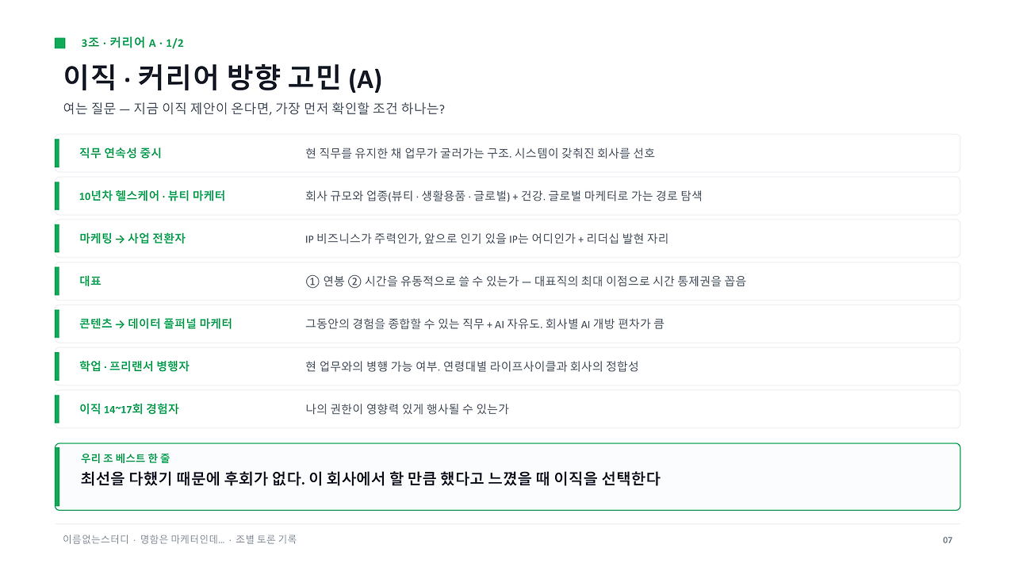The image size is (1015, 571).
Task: Click the page number 07
Action: pos(948,540)
